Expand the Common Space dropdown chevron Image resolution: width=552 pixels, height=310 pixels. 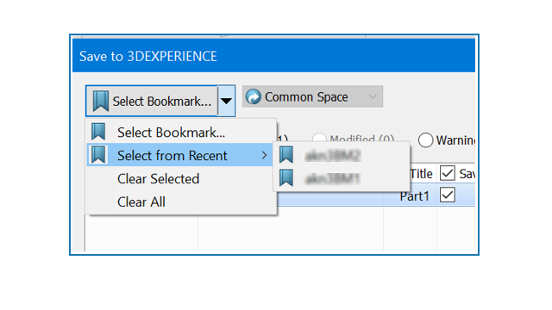[x=373, y=96]
